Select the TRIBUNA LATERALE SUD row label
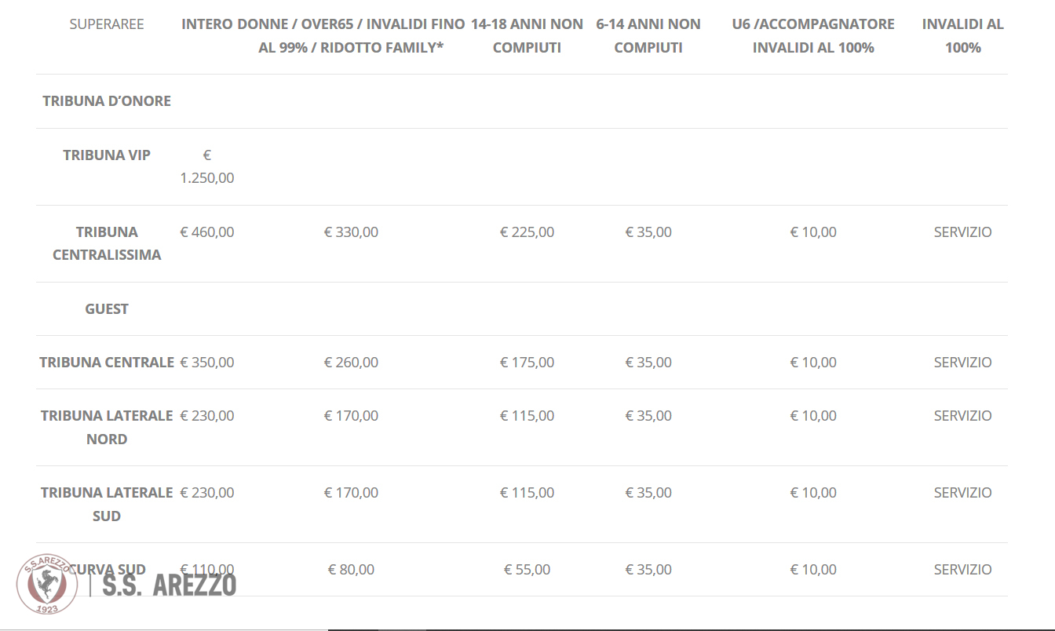Viewport: 1055px width, 631px height. [107, 505]
